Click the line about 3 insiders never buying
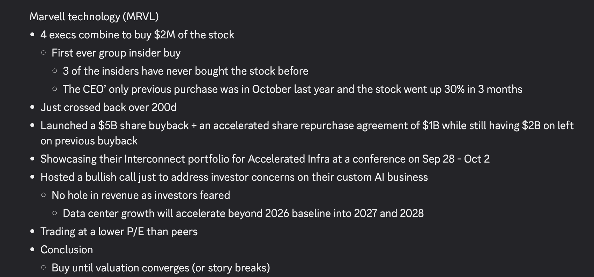Screen dimensions: 594x277 tap(185, 71)
